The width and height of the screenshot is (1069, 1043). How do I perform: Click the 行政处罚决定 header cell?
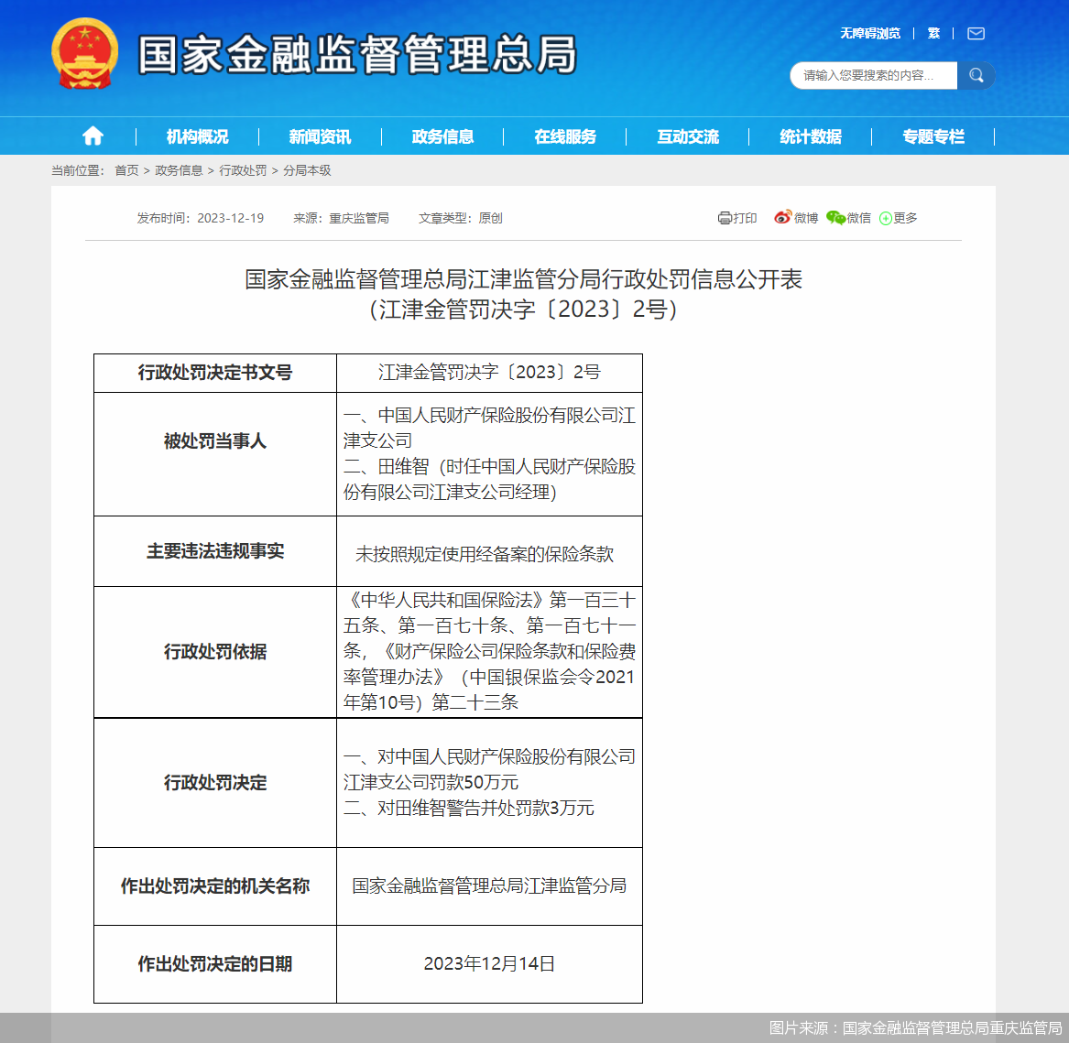[214, 783]
